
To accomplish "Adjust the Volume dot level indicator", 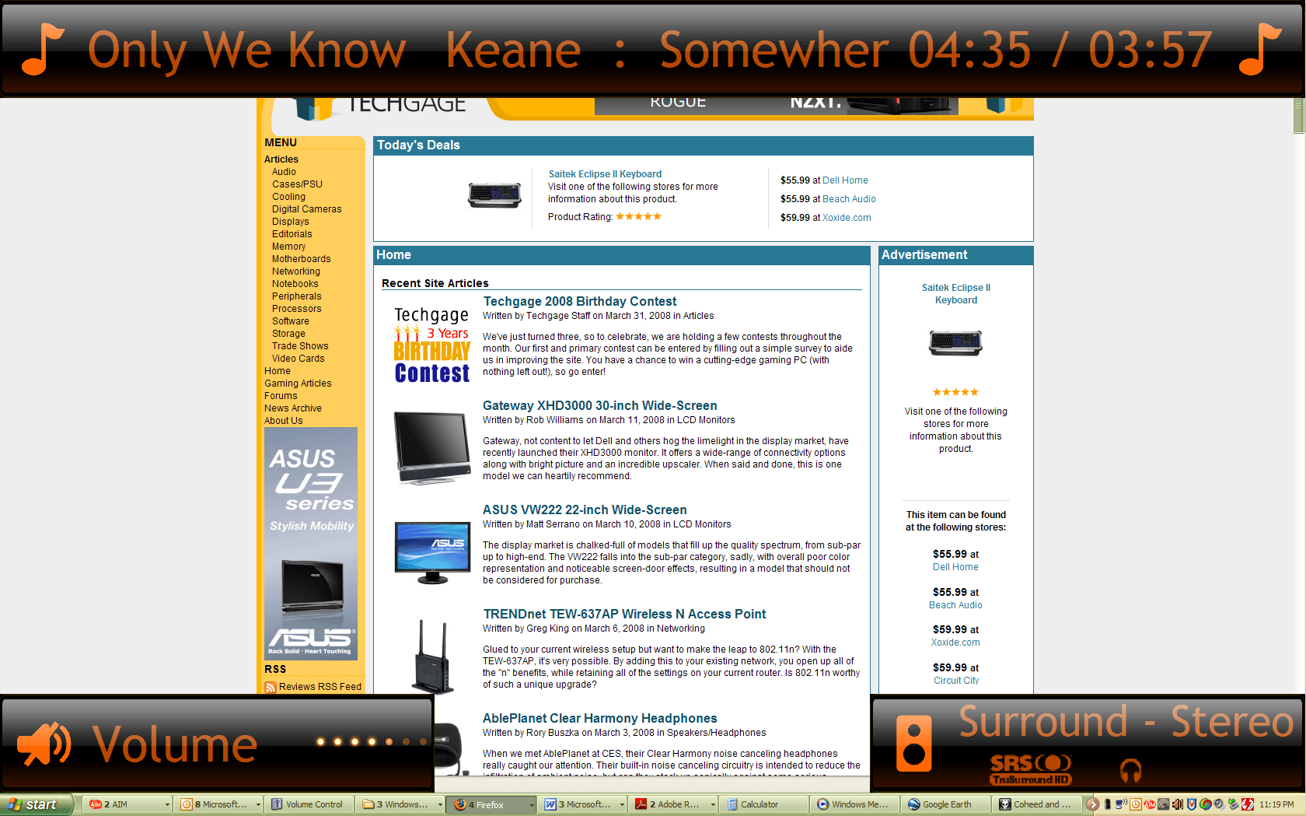I will pyautogui.click(x=371, y=741).
